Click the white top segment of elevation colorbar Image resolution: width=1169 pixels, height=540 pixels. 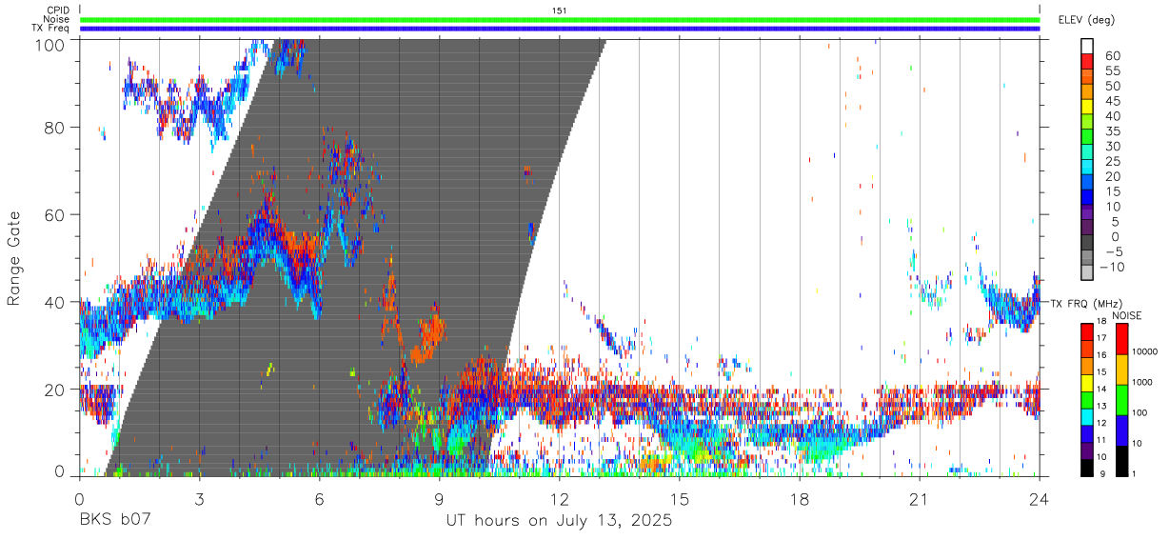[x=1087, y=47]
